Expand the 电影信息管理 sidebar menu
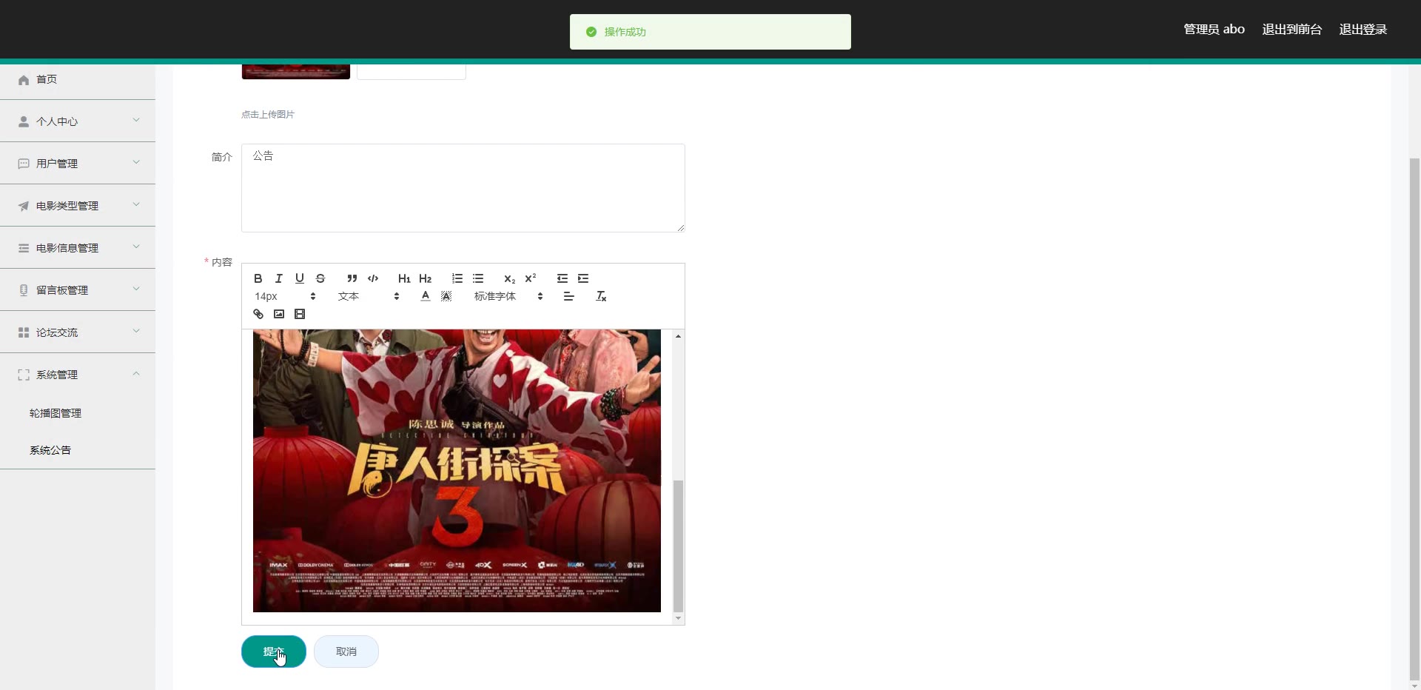The width and height of the screenshot is (1421, 690). [78, 248]
